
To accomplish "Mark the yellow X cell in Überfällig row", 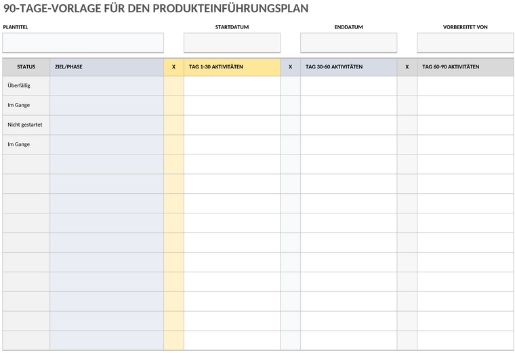I will (x=173, y=86).
